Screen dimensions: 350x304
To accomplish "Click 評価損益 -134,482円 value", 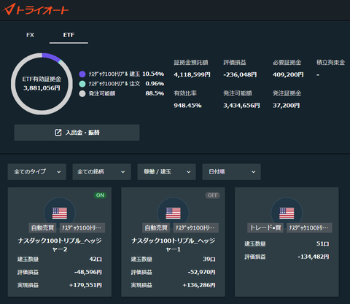I will pyautogui.click(x=314, y=257).
